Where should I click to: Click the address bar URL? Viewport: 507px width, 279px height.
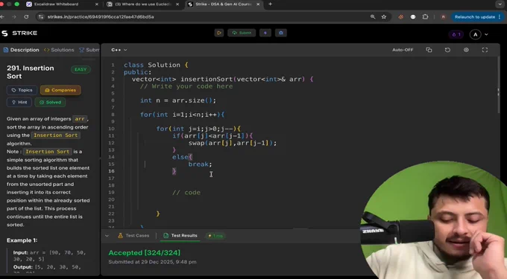(x=101, y=17)
